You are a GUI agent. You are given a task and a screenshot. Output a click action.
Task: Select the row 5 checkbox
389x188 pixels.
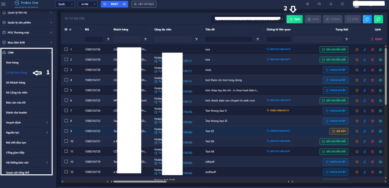tap(66, 90)
